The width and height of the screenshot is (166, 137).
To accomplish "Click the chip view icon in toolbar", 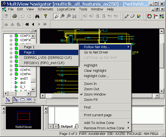I will 149,16.
